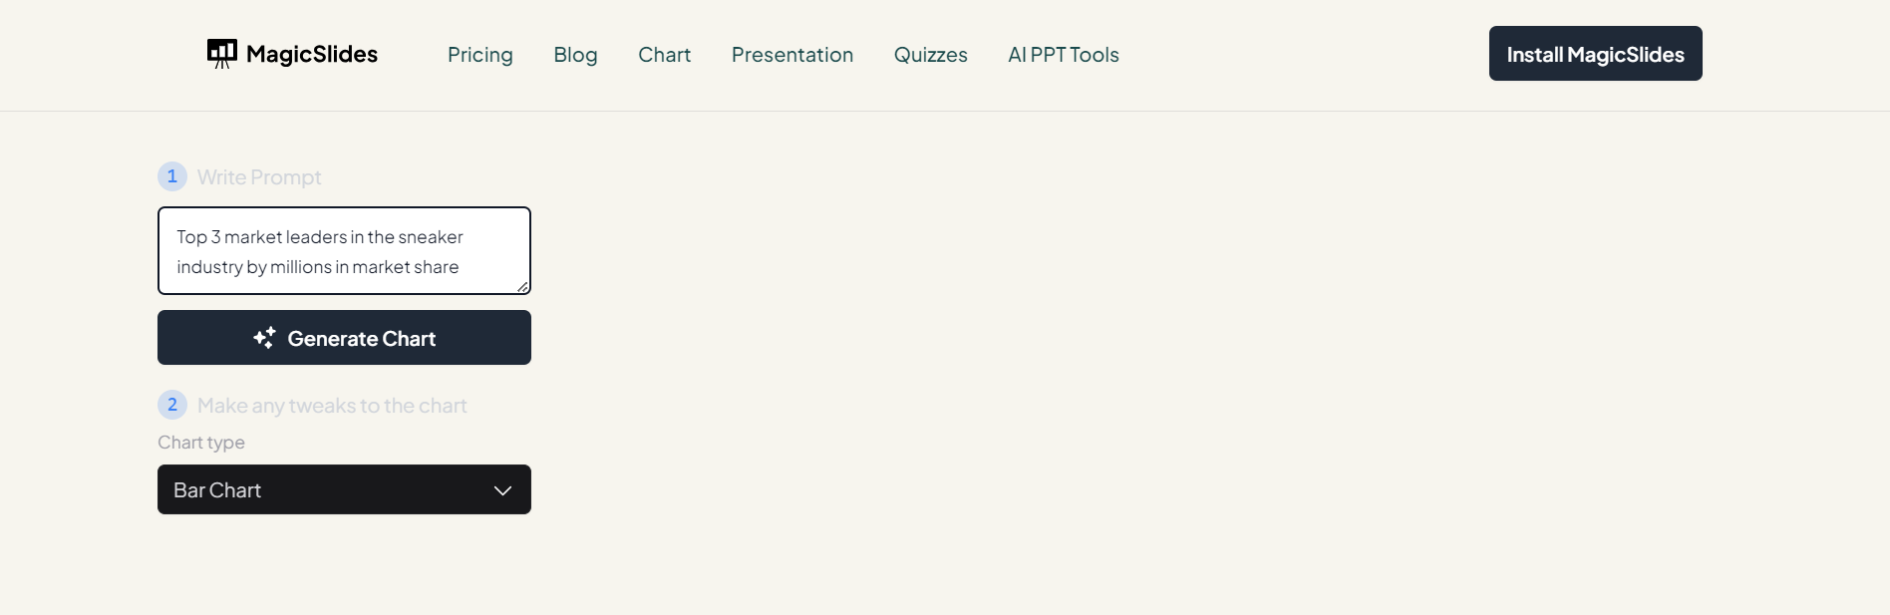
Task: Open the Pricing page
Action: (479, 55)
